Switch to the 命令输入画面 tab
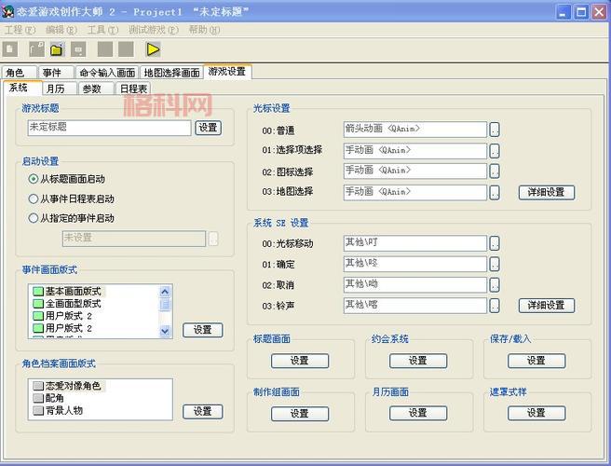The width and height of the screenshot is (611, 466). (x=107, y=73)
